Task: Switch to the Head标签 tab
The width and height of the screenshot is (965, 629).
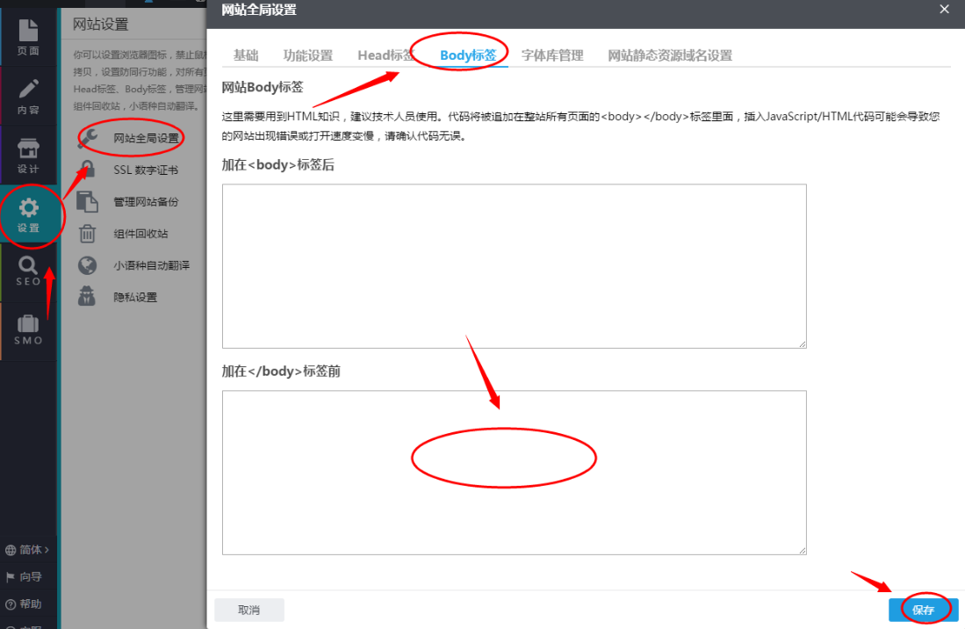Action: click(385, 54)
